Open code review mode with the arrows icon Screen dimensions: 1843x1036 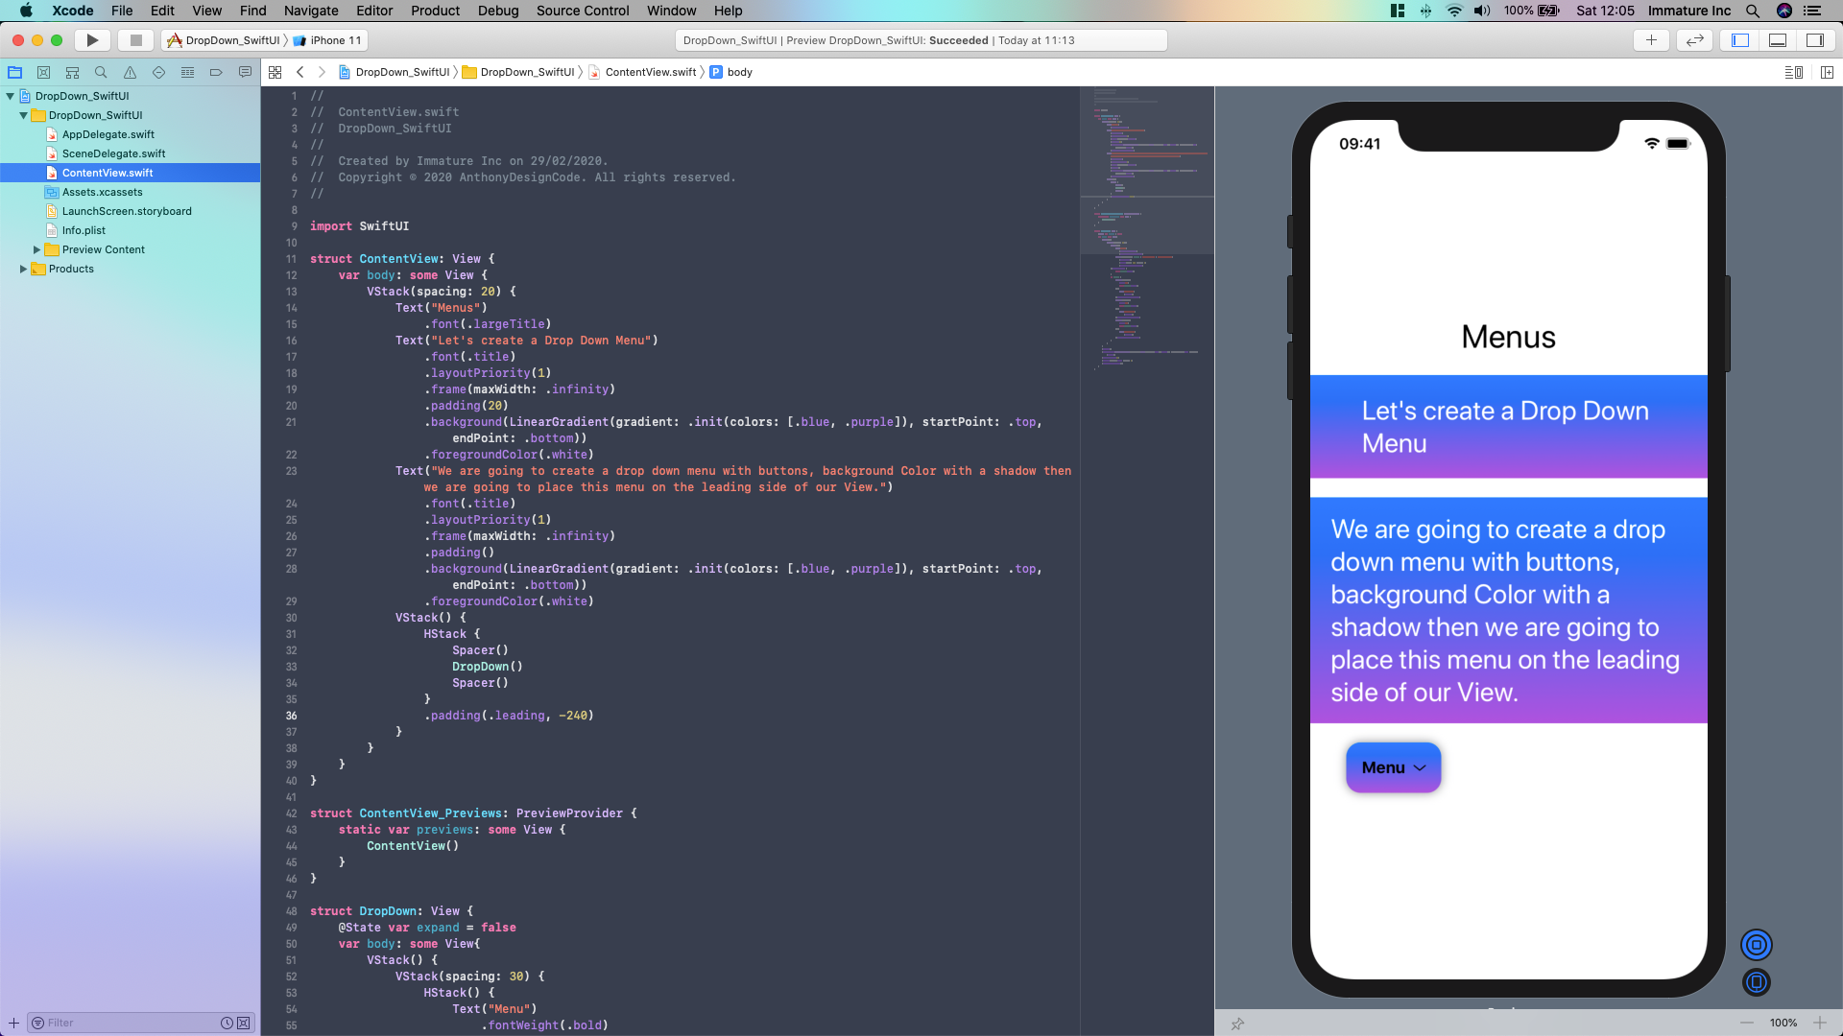1695,40
